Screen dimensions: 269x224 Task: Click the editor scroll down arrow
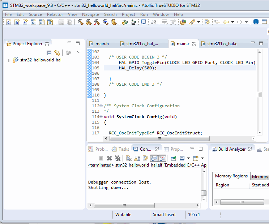[x=260, y=133]
